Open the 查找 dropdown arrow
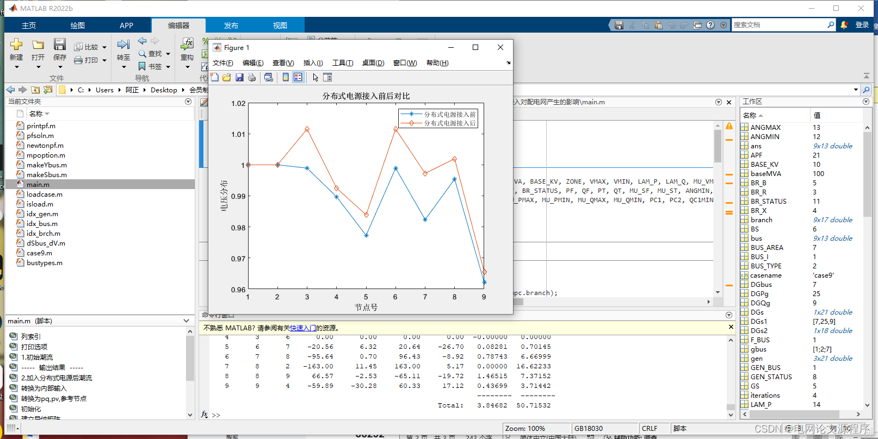This screenshot has height=439, width=878. pos(168,54)
